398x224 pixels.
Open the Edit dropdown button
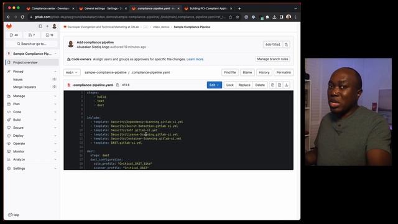(214, 85)
